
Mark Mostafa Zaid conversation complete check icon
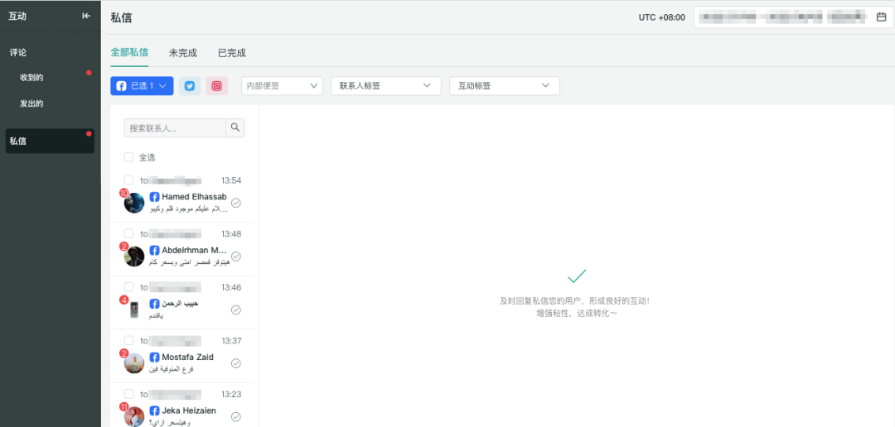(x=236, y=363)
